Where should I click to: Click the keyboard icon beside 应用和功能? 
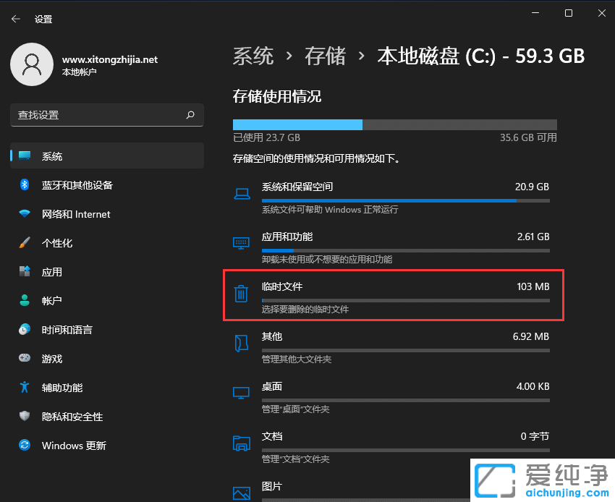tap(241, 244)
